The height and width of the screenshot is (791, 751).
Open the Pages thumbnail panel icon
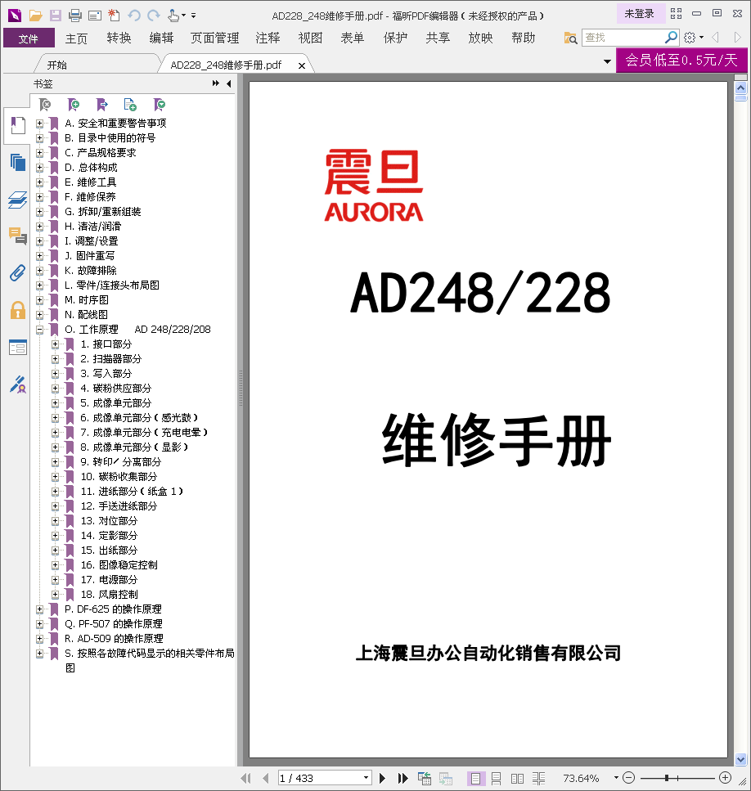coord(18,163)
